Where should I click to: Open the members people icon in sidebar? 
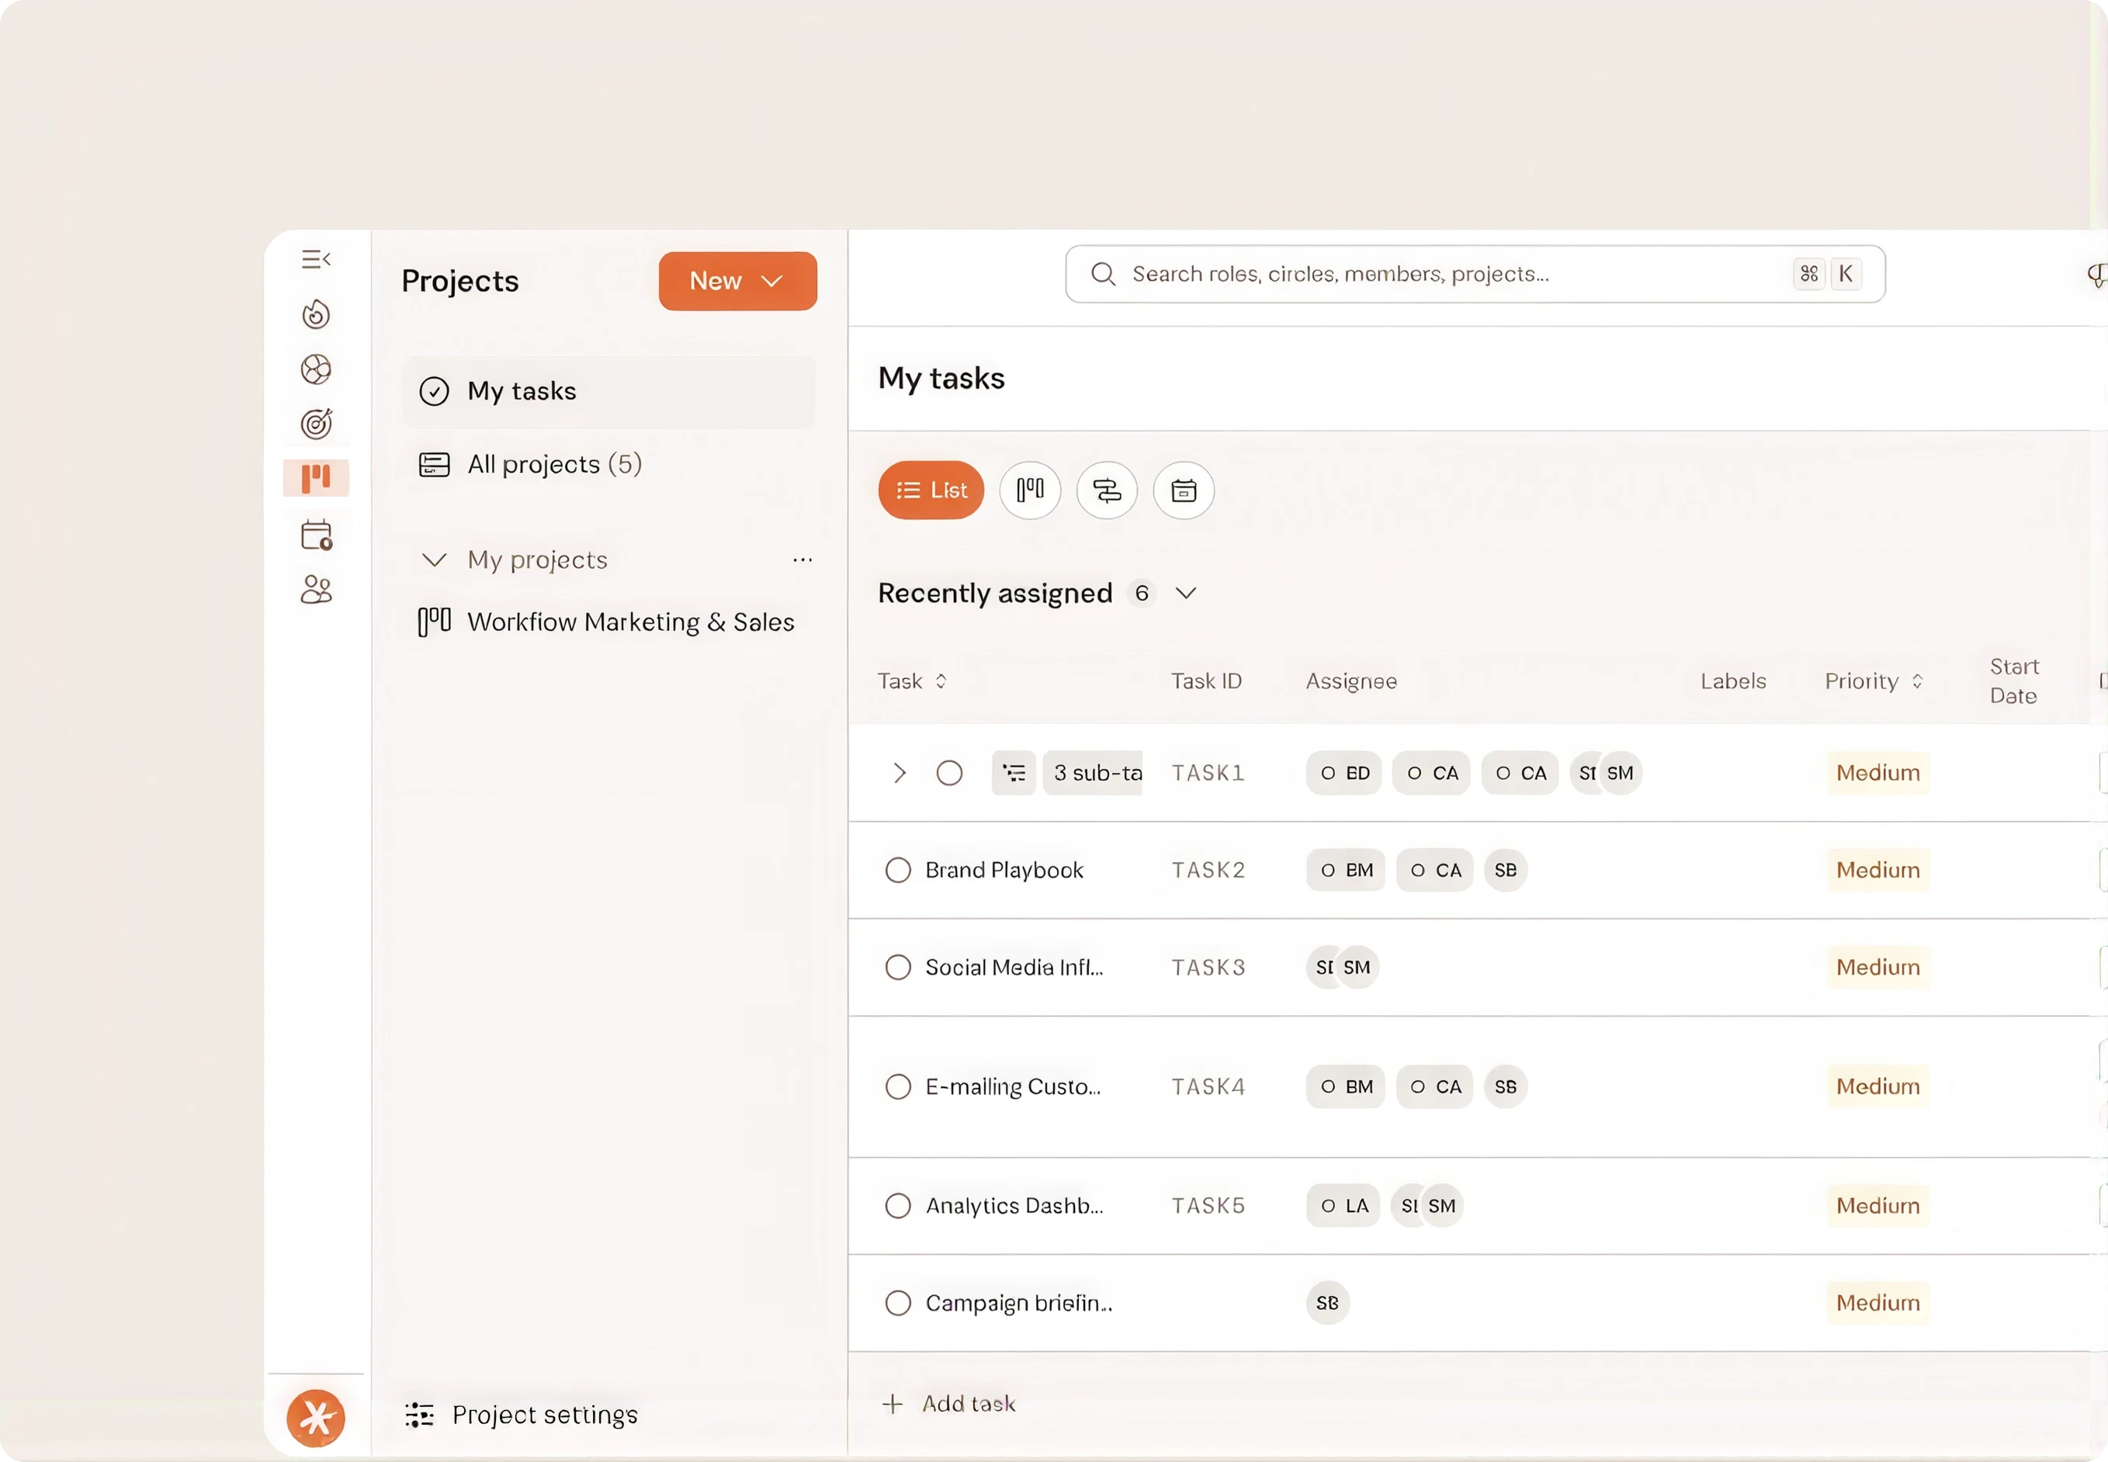tap(316, 589)
